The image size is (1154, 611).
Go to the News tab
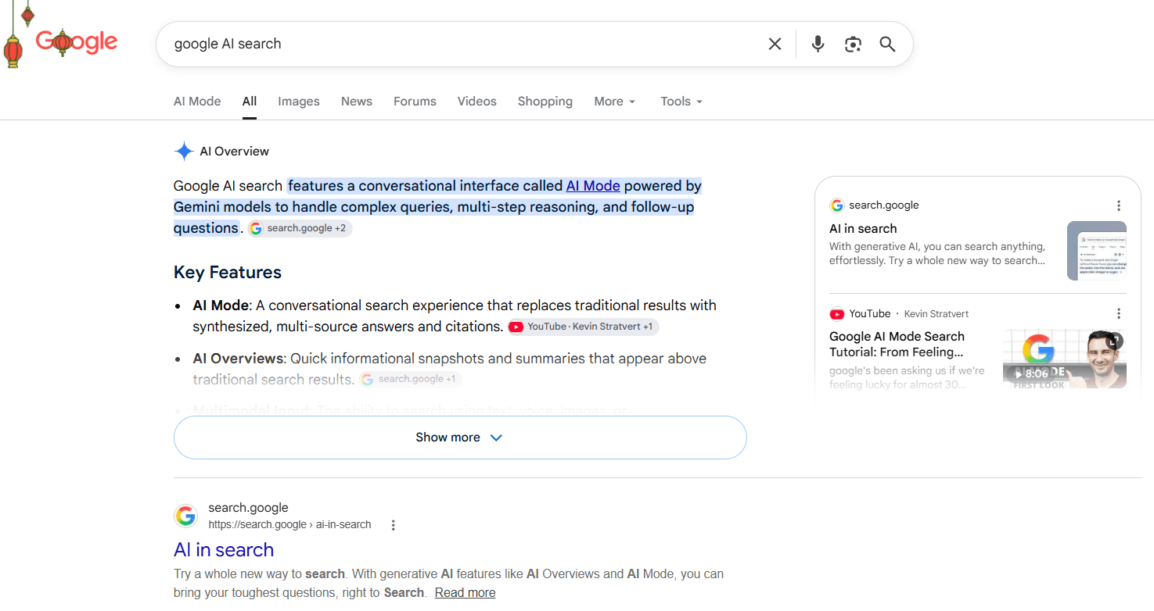[x=357, y=102]
